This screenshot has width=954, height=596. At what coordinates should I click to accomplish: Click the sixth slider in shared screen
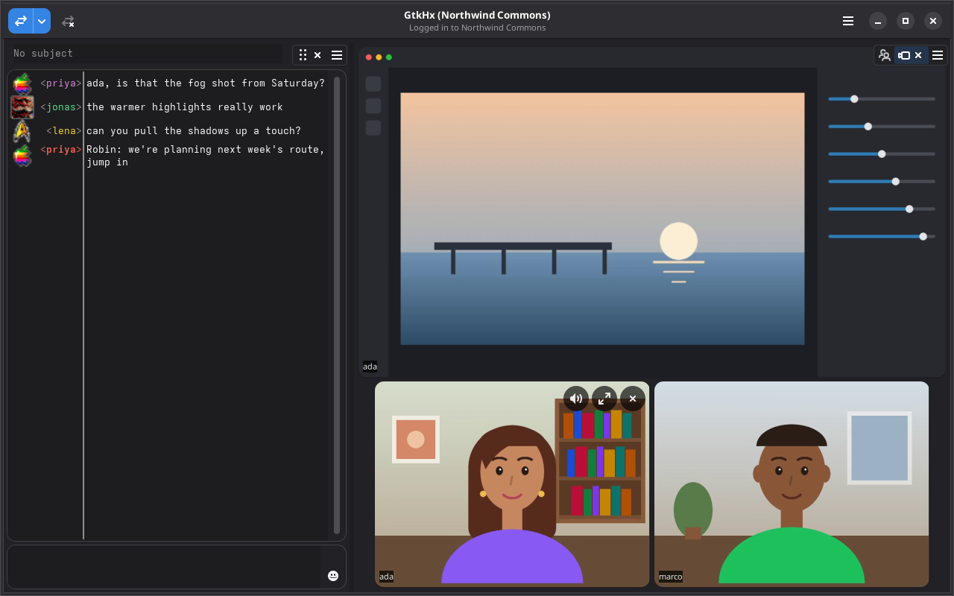coord(882,237)
